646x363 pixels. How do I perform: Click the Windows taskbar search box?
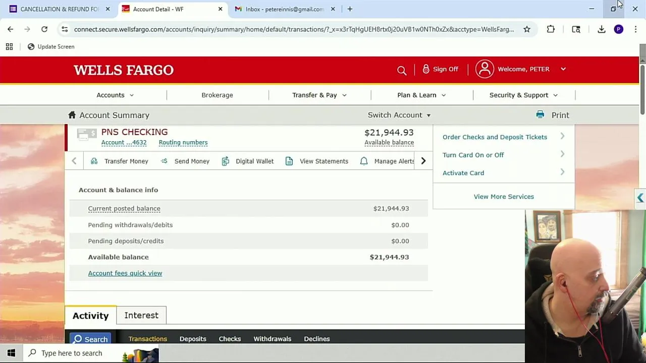pos(91,353)
